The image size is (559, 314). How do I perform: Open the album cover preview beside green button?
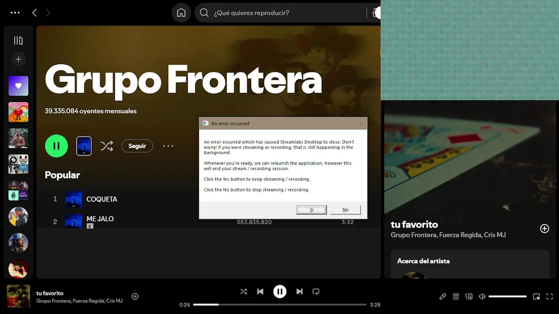pyautogui.click(x=84, y=146)
